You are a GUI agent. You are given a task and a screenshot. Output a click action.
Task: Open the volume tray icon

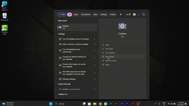click(x=172, y=104)
